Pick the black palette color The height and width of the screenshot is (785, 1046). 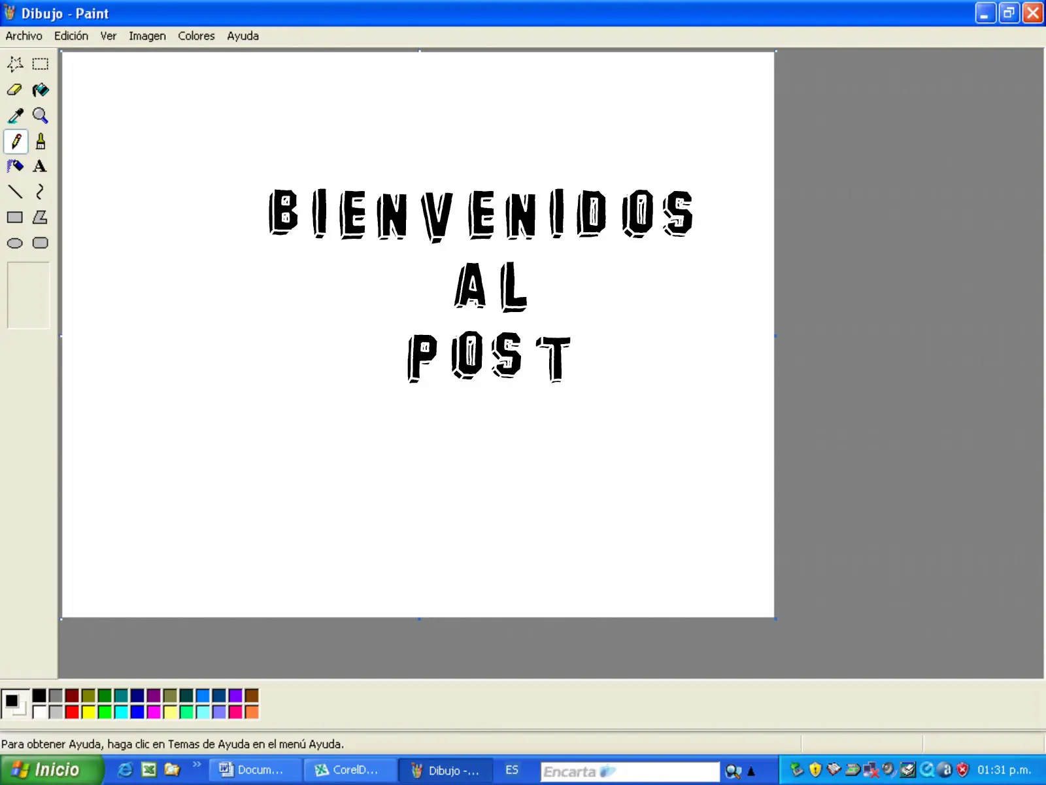(x=39, y=695)
